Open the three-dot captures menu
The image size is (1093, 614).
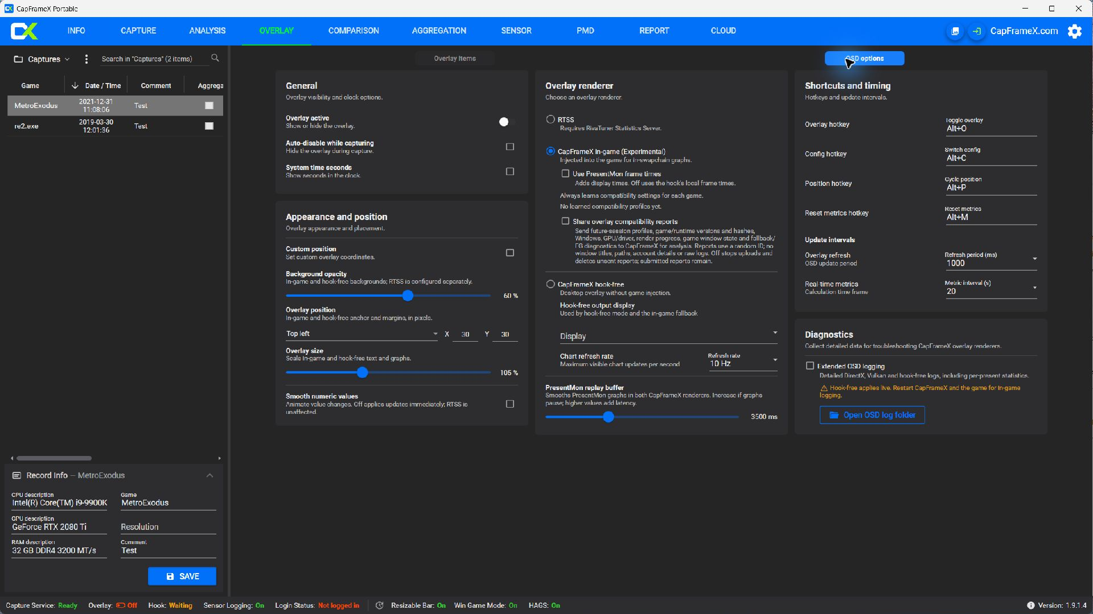(x=86, y=59)
